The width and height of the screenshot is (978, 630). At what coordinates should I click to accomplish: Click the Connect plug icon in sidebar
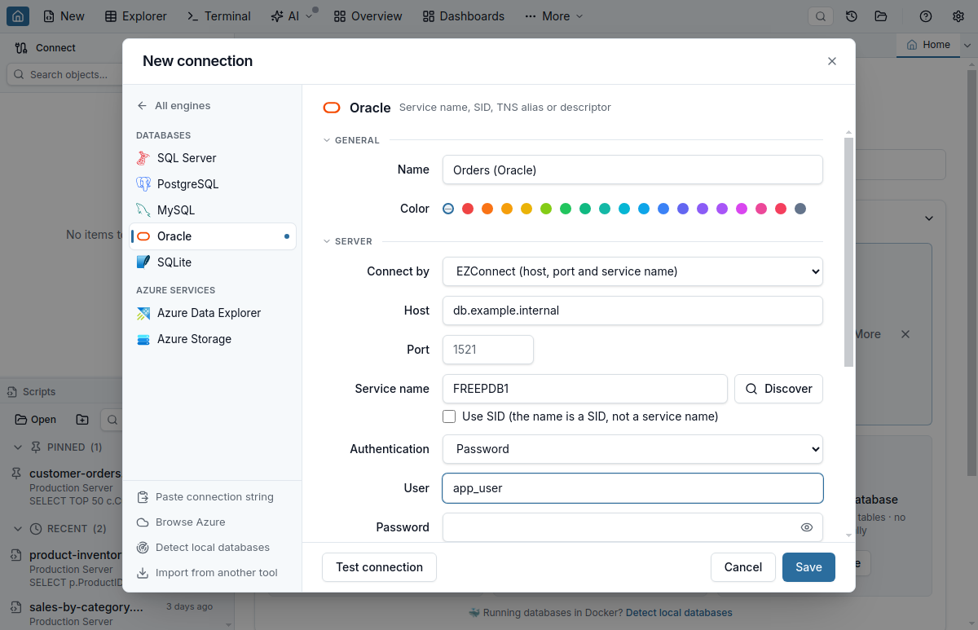pos(21,48)
